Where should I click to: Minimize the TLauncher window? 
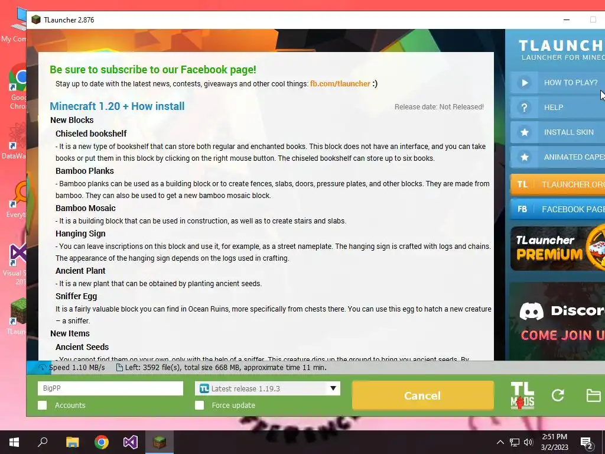point(567,20)
